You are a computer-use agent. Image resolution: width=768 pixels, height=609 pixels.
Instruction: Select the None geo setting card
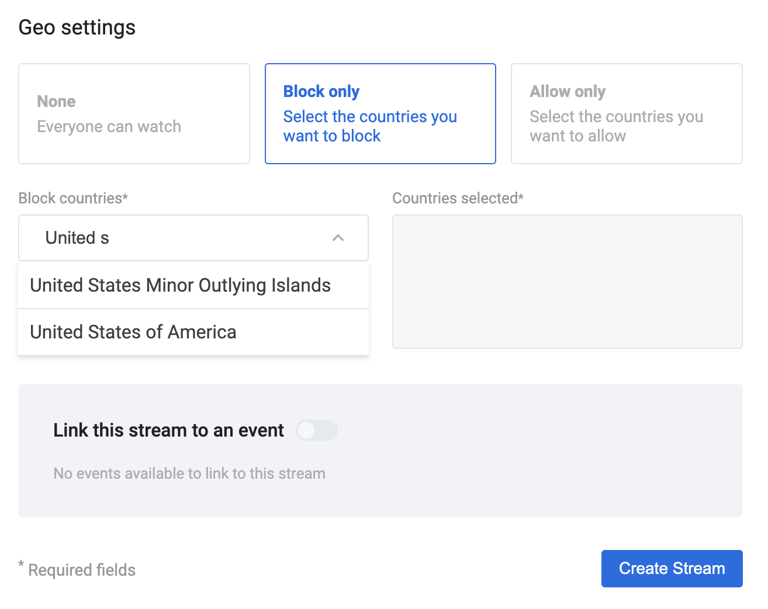click(134, 113)
